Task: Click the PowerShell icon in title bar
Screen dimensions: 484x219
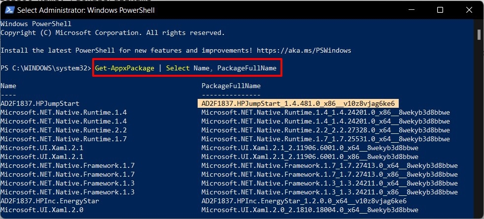Action: point(9,10)
